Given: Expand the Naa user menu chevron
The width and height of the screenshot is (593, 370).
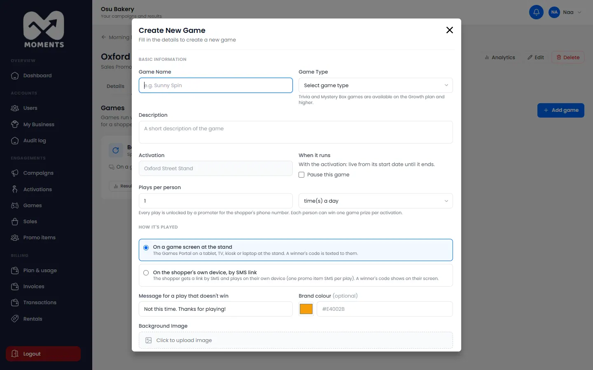Looking at the screenshot, I should coord(579,12).
